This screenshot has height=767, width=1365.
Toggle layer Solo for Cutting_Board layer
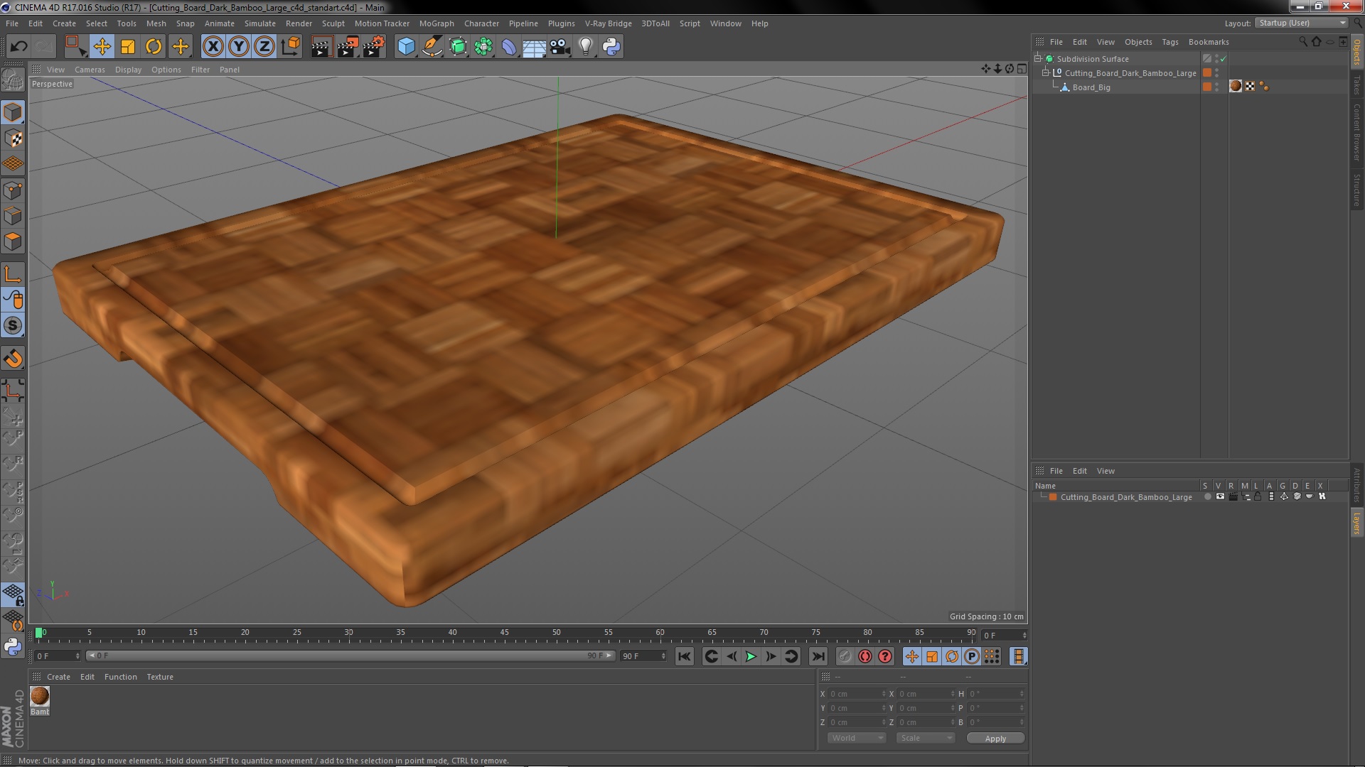pos(1207,497)
